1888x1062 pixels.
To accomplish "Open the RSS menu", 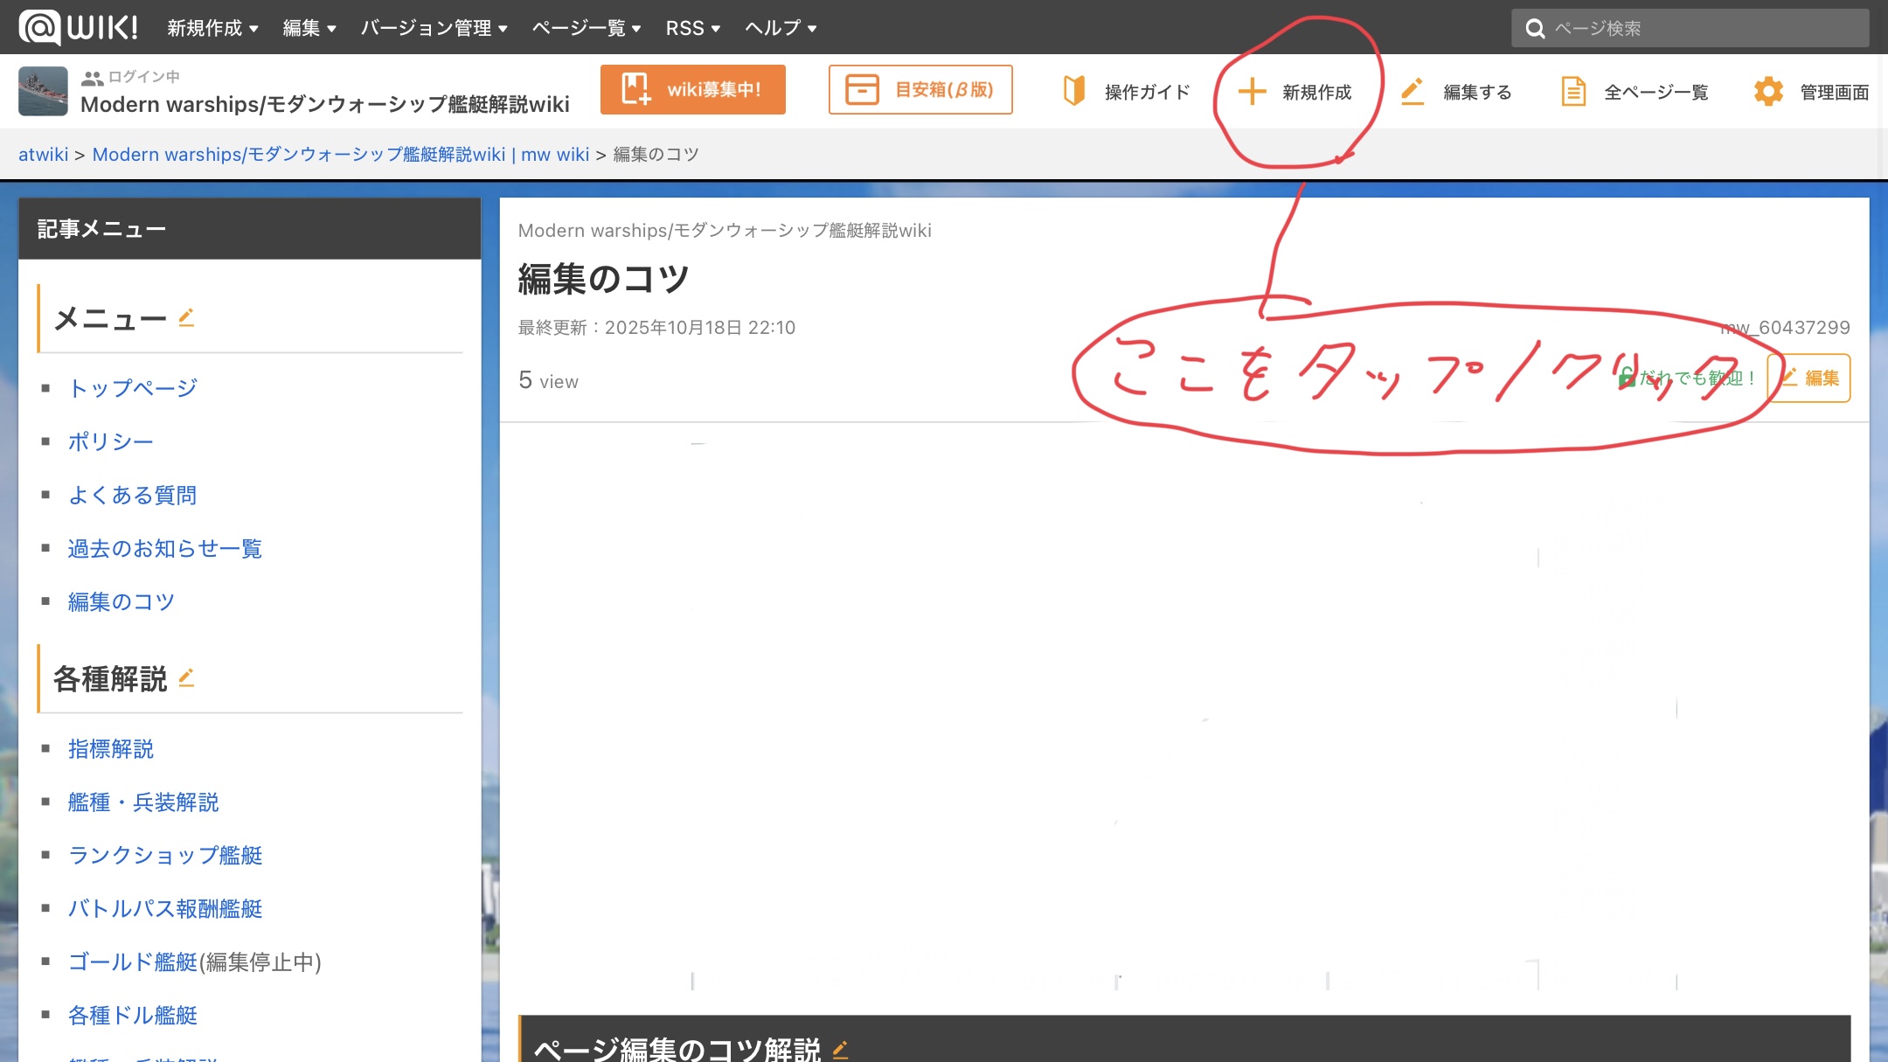I will click(692, 28).
